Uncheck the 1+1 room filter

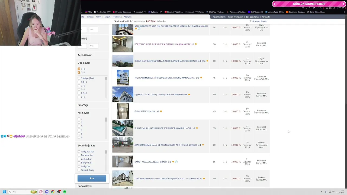coord(79,69)
